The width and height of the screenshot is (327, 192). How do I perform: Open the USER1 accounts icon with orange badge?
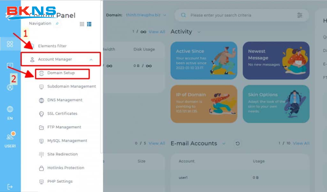11,136
